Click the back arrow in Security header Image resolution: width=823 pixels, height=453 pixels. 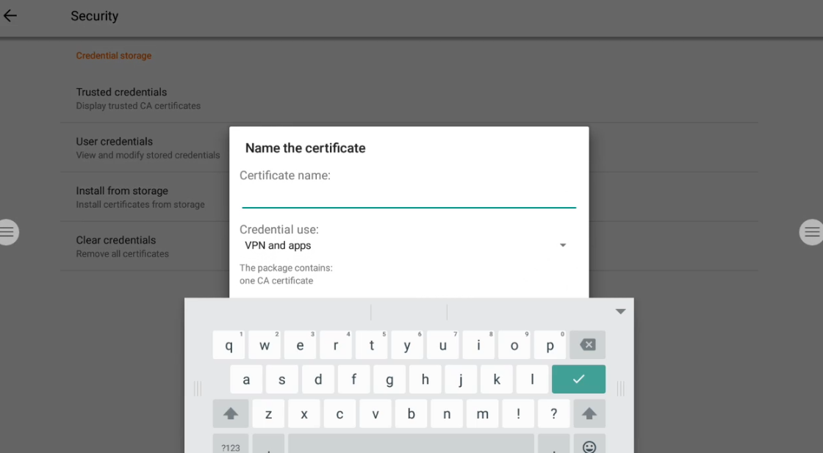click(10, 15)
